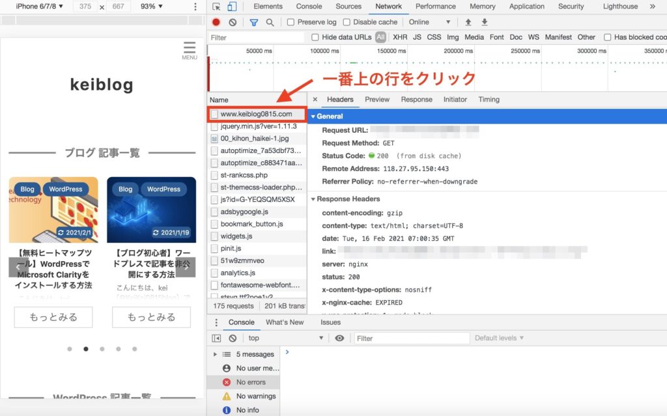Open the 93% zoom dropdown
This screenshot has width=667, height=416.
point(152,7)
